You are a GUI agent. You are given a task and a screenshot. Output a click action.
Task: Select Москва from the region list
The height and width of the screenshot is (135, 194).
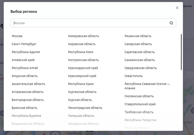click(x=17, y=36)
